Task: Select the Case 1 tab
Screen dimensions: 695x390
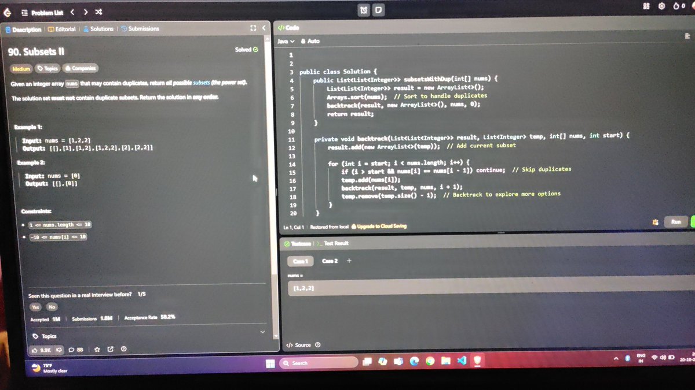Action: pyautogui.click(x=300, y=261)
